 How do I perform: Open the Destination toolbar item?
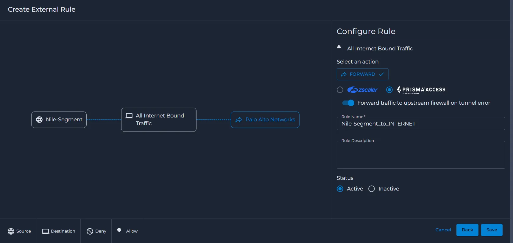point(59,231)
